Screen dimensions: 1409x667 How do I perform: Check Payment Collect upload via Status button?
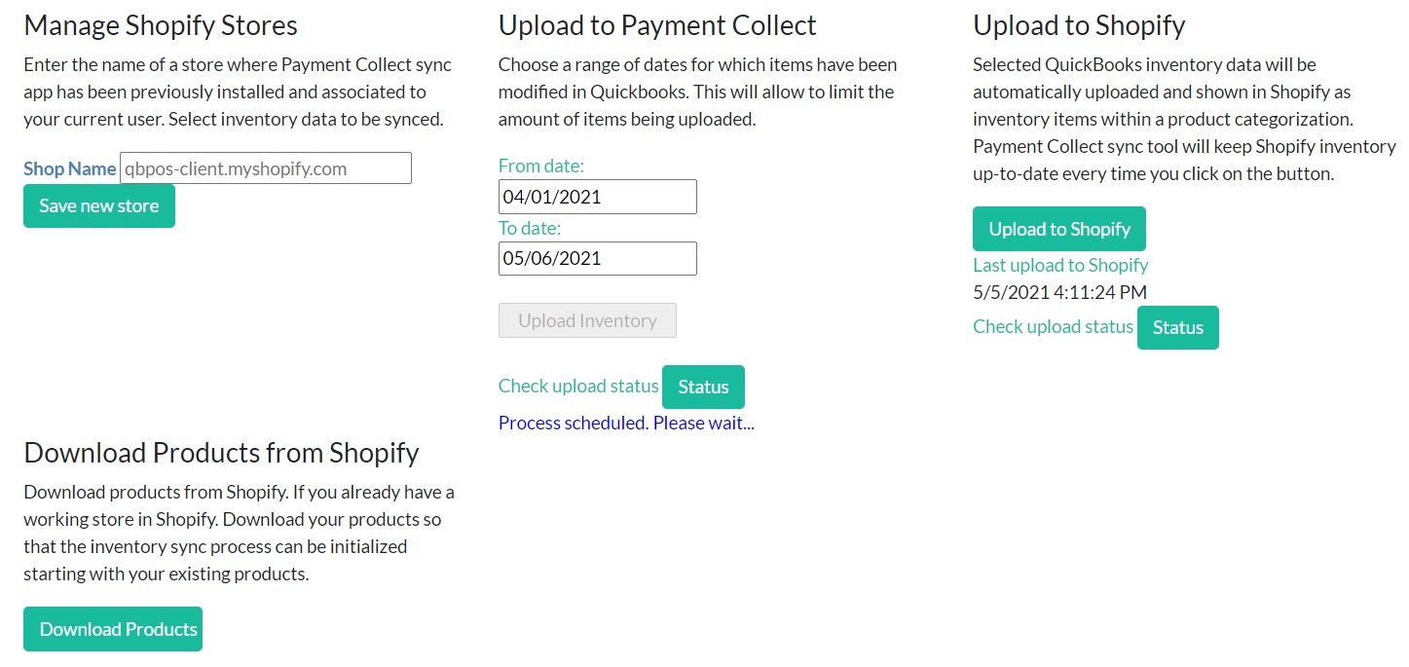[703, 387]
